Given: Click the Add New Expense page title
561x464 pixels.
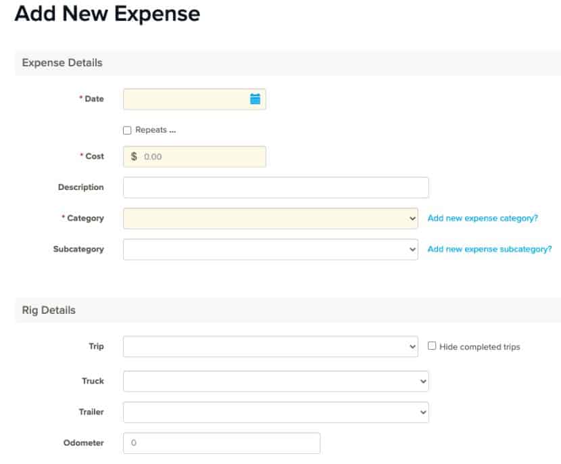Looking at the screenshot, I should pos(105,14).
